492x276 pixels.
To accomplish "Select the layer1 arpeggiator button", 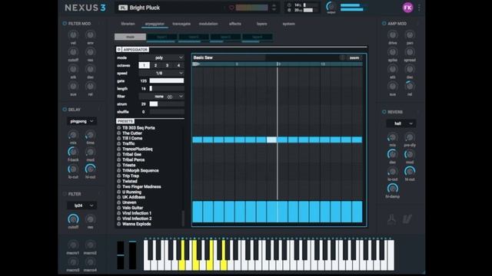I will (162, 37).
